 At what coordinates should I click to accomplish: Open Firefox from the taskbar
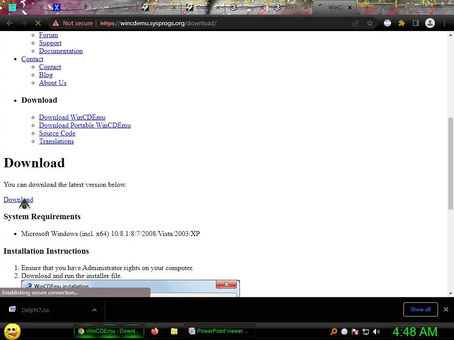(x=155, y=331)
